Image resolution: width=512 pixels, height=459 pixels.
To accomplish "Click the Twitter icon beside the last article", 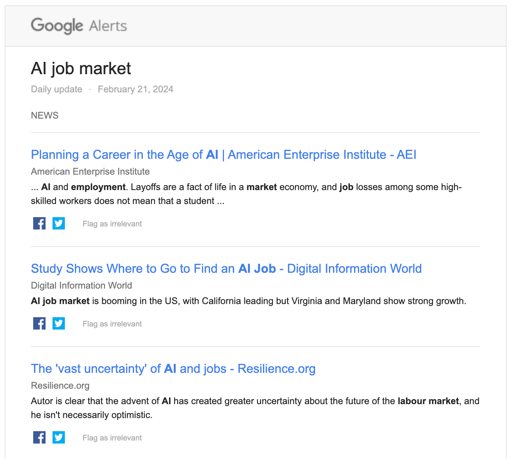I will coord(58,437).
